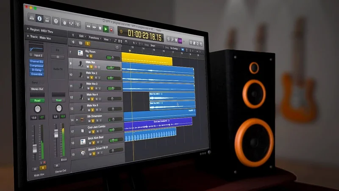This screenshot has height=191, width=339.
Task: Click the plus icon to add track
Action: tap(73, 42)
